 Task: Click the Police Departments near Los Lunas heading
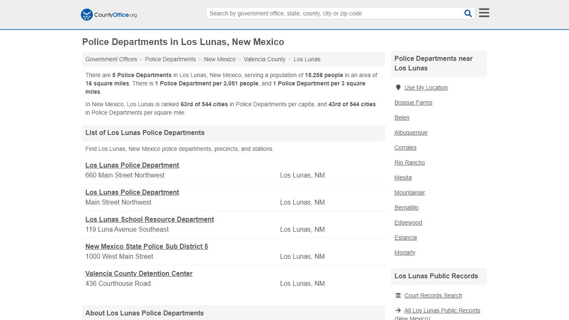point(433,63)
